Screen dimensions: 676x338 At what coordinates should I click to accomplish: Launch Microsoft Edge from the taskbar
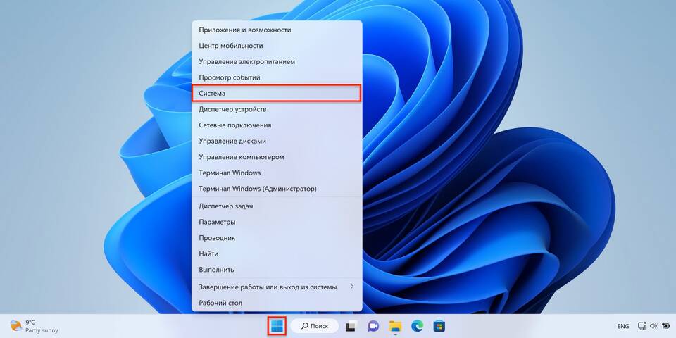pos(418,326)
